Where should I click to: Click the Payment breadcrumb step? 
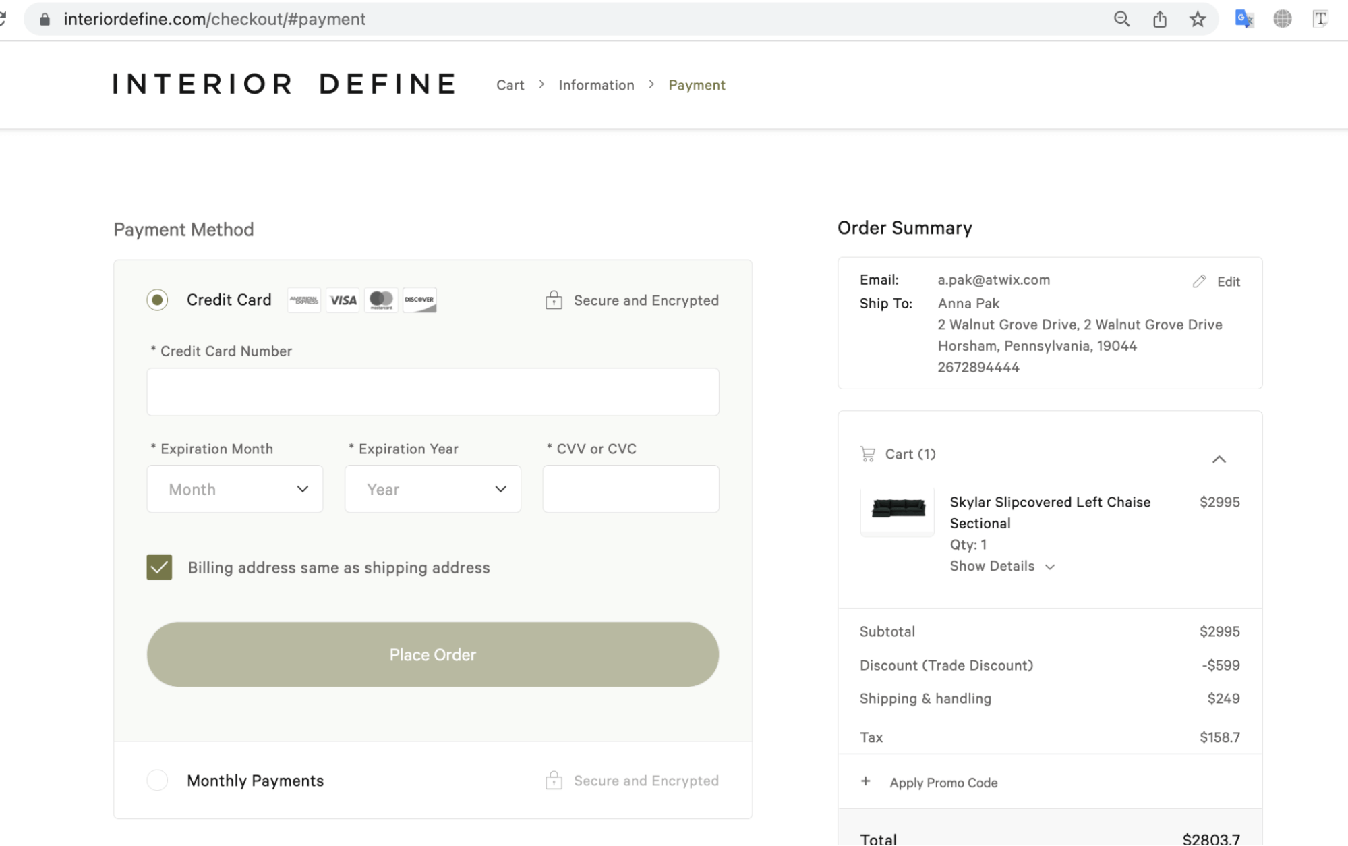tap(697, 85)
